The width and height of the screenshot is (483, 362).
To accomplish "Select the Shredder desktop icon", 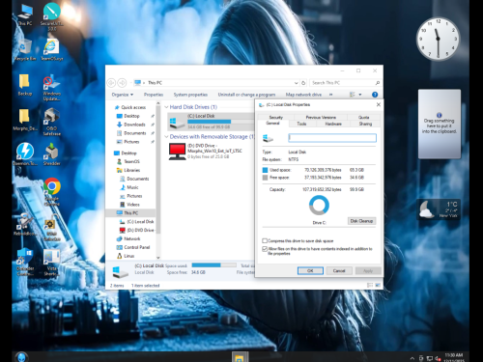I will click(x=52, y=152).
